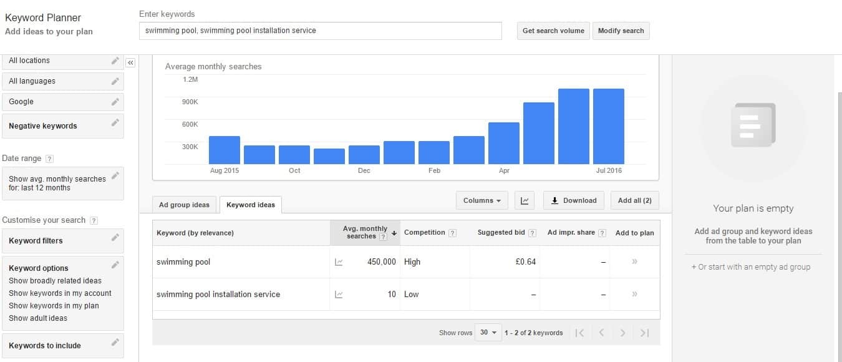View trend graph for swimming pool keyword
842x362 pixels.
[339, 262]
